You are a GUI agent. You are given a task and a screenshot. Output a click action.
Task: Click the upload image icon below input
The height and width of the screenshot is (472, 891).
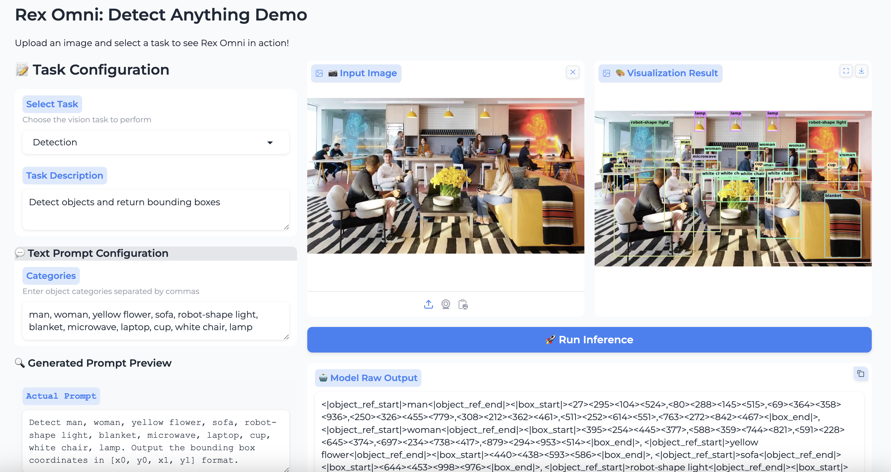click(x=428, y=304)
